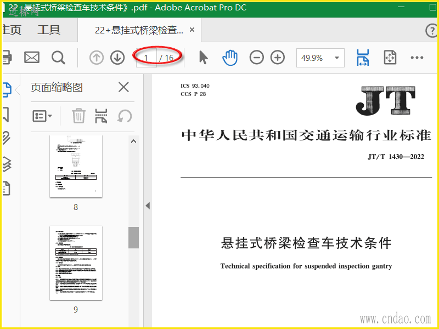Screen dimensions: 439x329
Task: Click the CCS P 28 text
Action: (193, 94)
